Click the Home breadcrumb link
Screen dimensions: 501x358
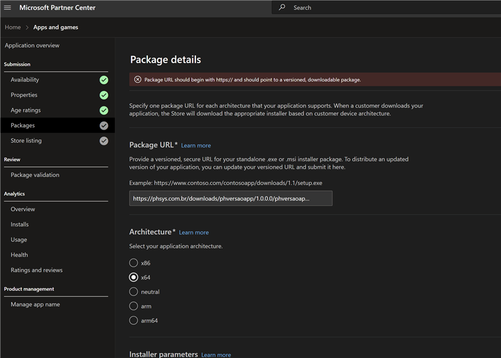point(13,27)
